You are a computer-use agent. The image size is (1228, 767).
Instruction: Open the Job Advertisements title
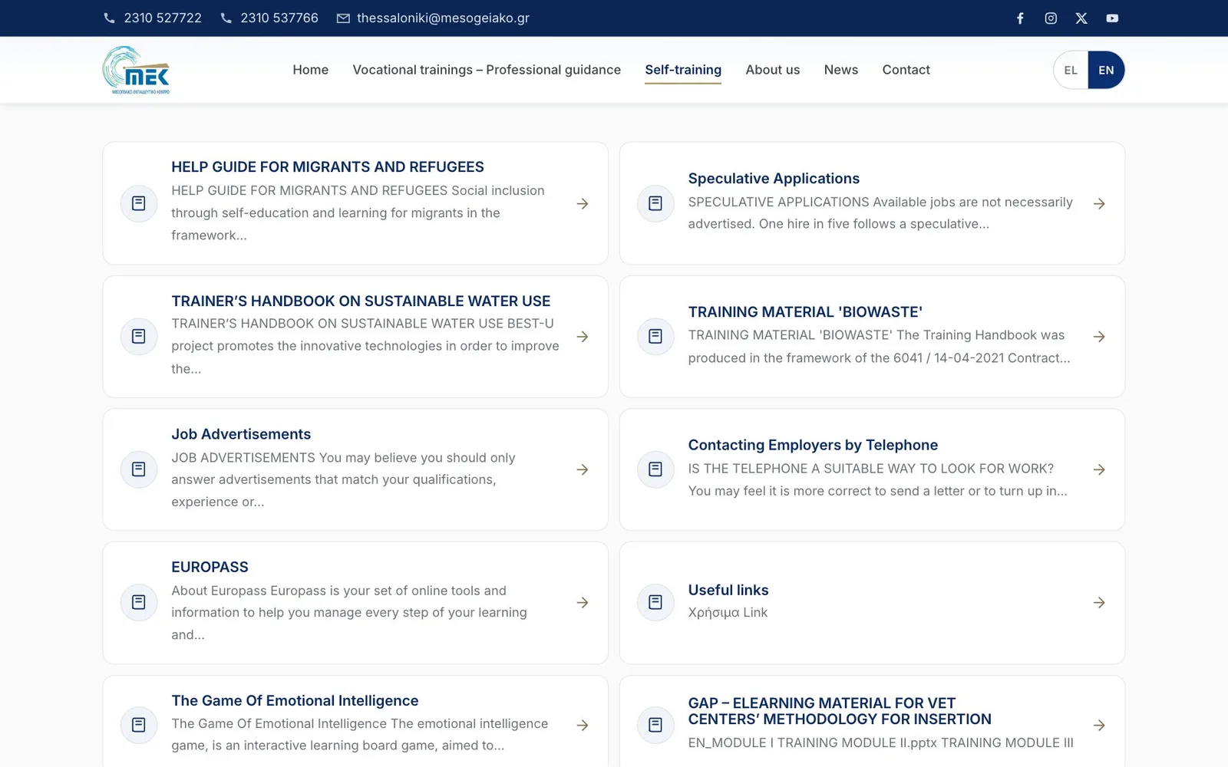pos(241,434)
